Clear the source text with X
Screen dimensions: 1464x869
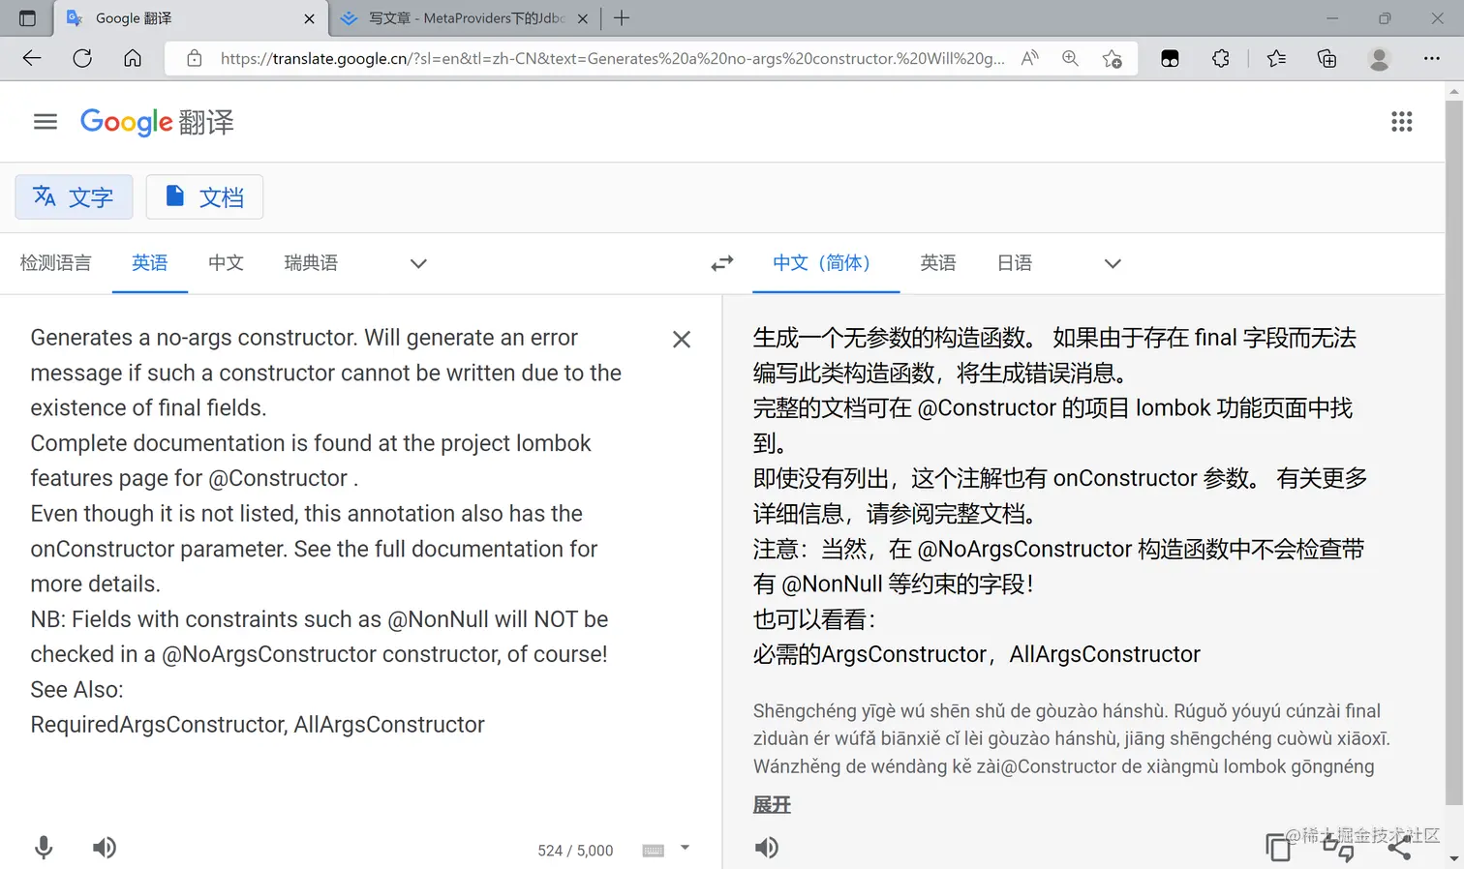682,340
